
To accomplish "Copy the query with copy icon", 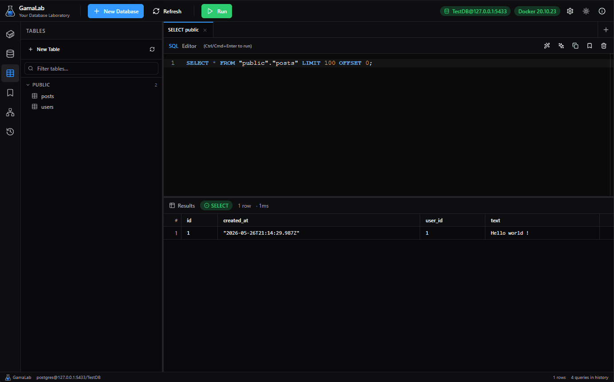I will pos(575,46).
